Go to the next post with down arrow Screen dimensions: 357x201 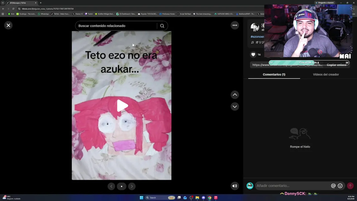pyautogui.click(x=235, y=107)
